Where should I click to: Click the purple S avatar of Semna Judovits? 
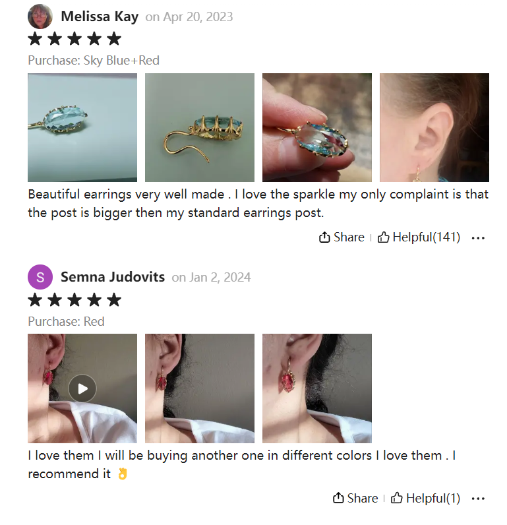point(40,277)
